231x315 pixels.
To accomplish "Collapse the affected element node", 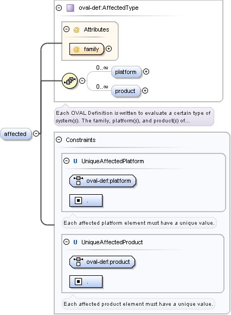I will tap(36, 133).
